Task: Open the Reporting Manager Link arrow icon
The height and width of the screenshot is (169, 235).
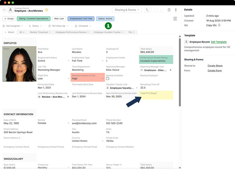Action: click(x=171, y=70)
